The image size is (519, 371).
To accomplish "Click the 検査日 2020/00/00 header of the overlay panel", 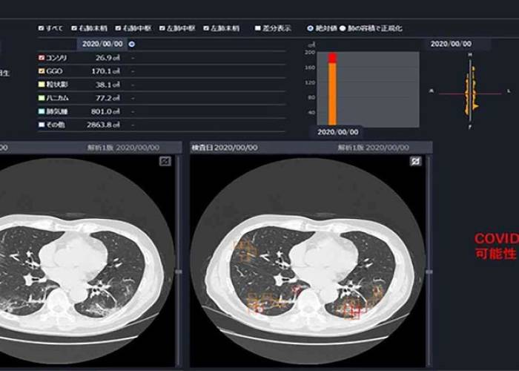I will (225, 148).
